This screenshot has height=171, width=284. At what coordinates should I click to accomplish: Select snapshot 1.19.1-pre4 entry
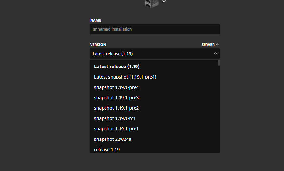(116, 87)
